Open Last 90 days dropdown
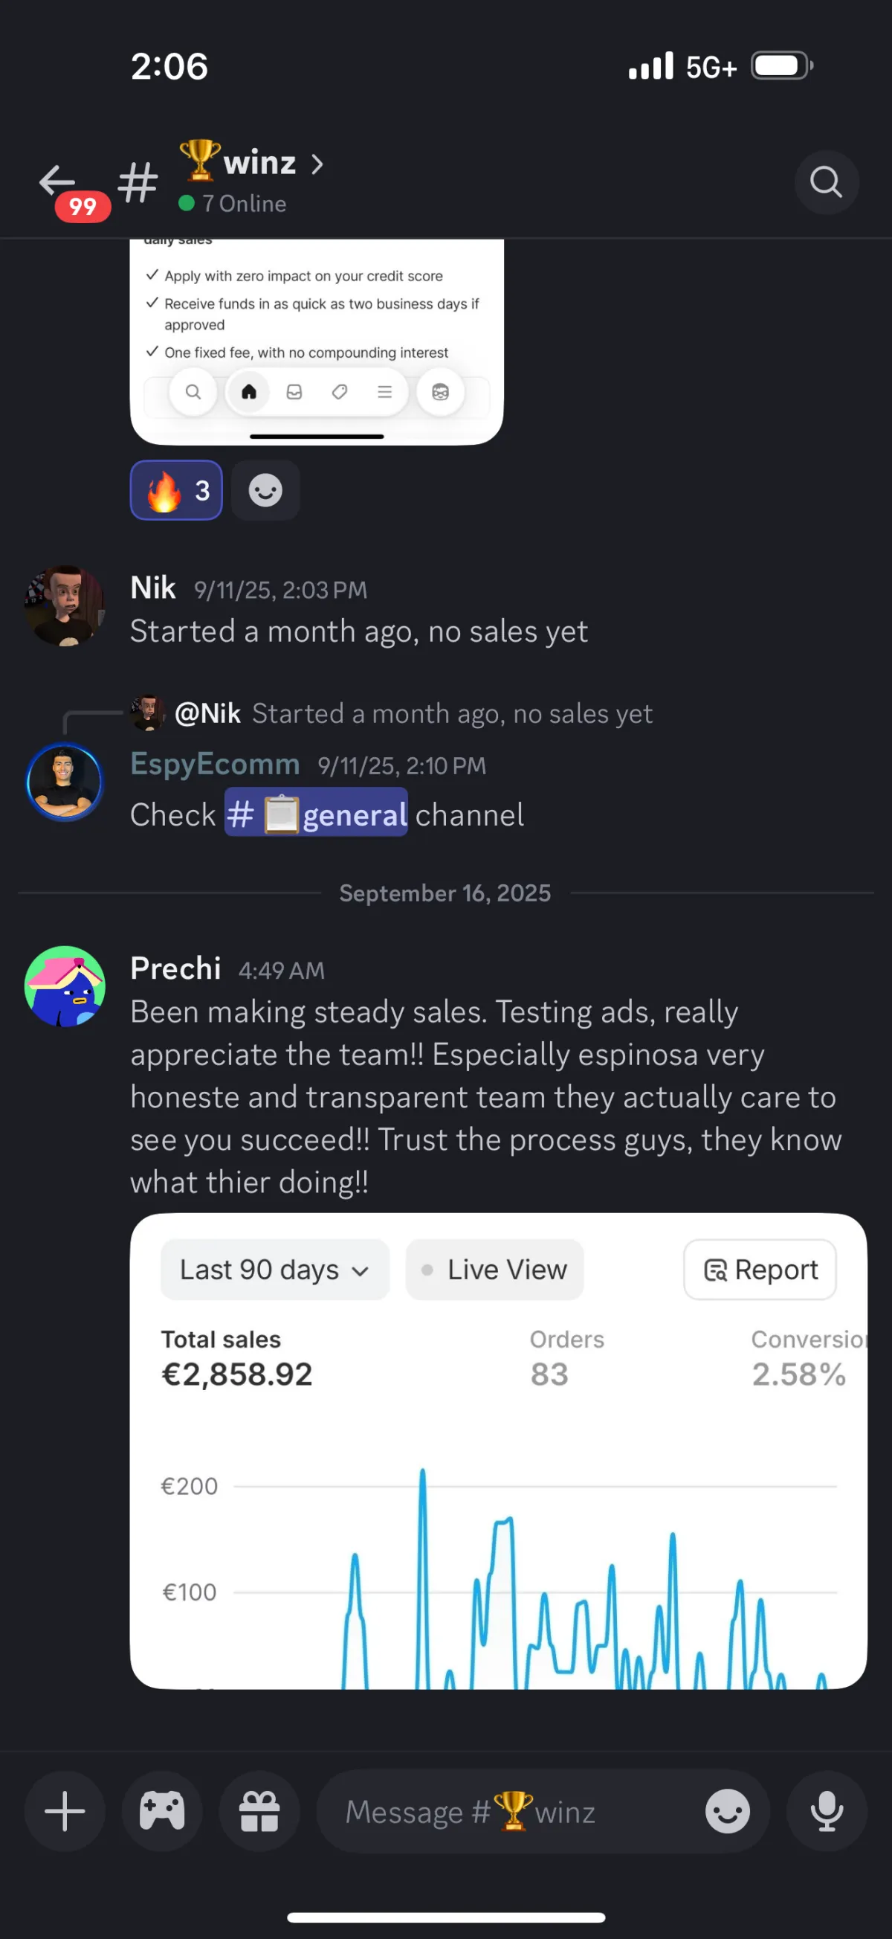 click(274, 1270)
